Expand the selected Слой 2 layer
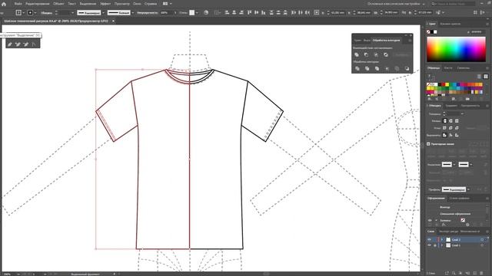Image resolution: width=492 pixels, height=276 pixels. [442, 239]
